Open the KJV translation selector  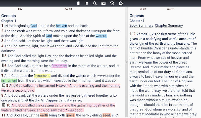(x=20, y=9)
